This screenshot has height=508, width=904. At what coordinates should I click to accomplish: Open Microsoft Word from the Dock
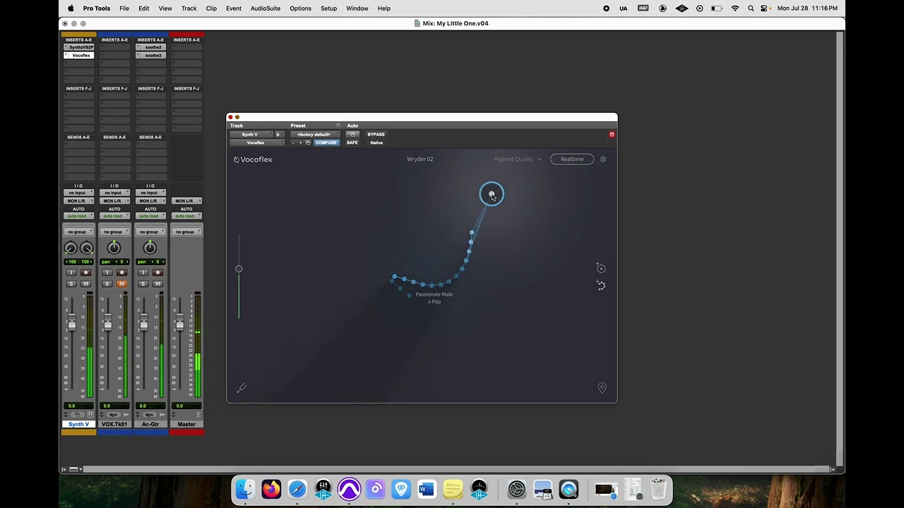click(427, 489)
